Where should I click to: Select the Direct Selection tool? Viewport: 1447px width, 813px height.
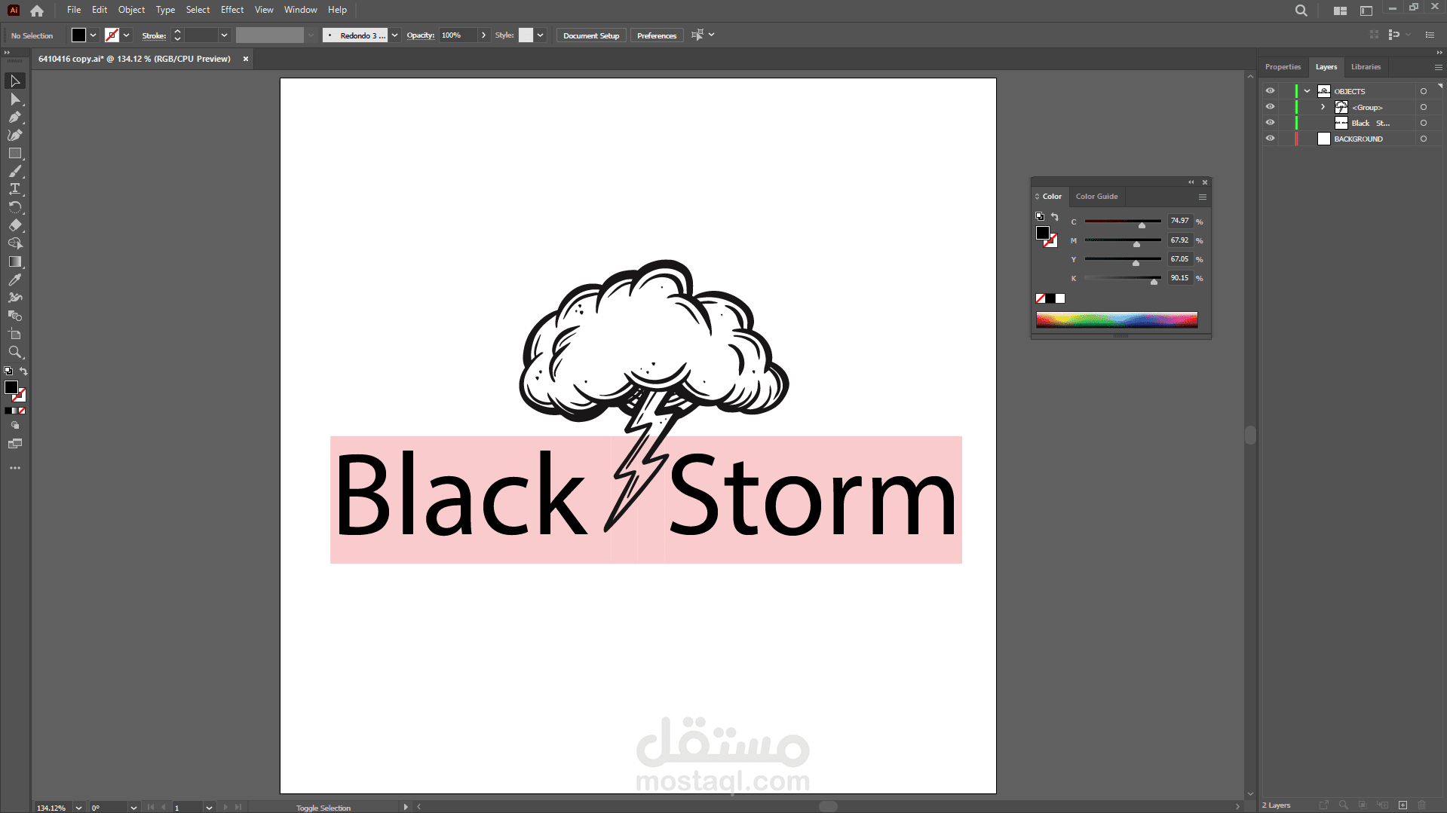pos(15,99)
